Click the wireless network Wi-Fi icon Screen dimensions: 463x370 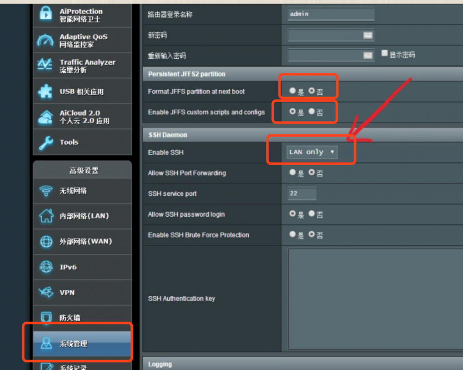pyautogui.click(x=46, y=191)
